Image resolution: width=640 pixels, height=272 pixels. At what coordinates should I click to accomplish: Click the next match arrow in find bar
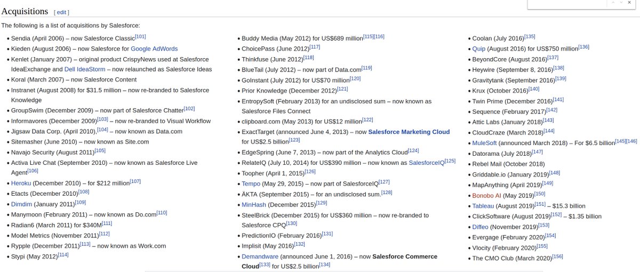(621, 3)
